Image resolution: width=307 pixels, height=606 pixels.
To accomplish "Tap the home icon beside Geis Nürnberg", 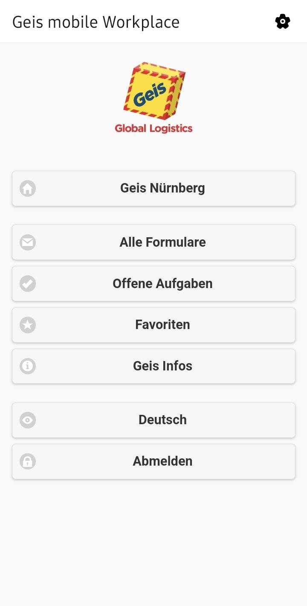I will pos(28,188).
